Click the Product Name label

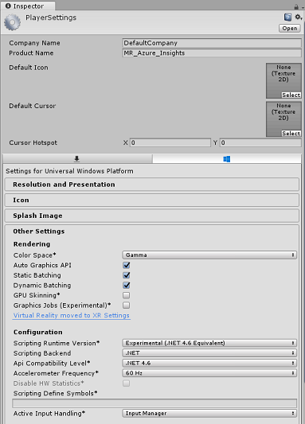31,53
